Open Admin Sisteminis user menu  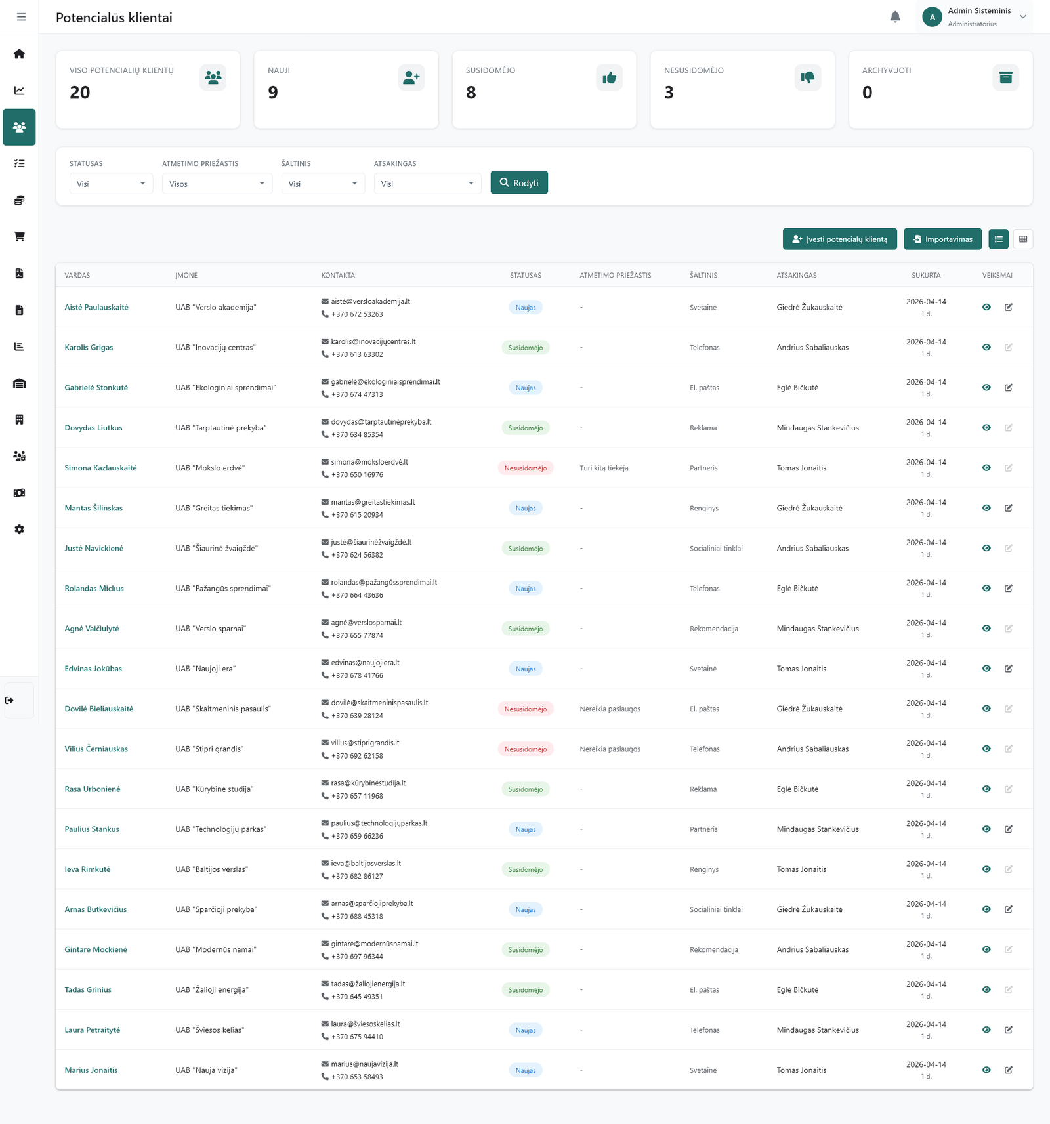975,17
